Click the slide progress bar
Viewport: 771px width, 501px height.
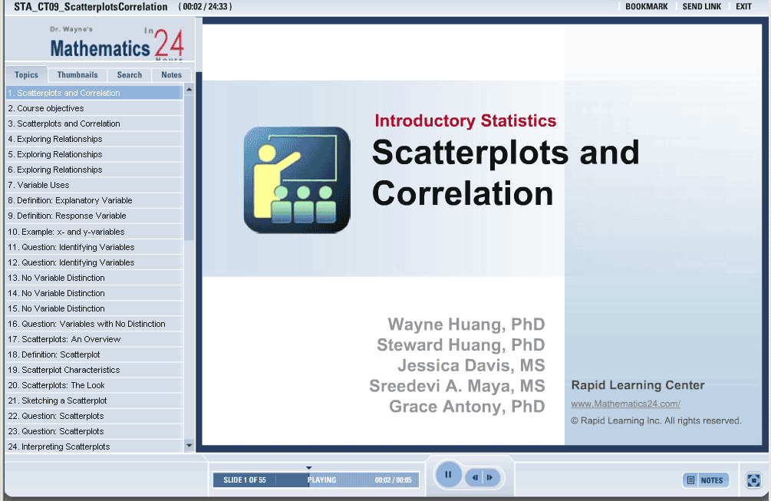coord(316,480)
